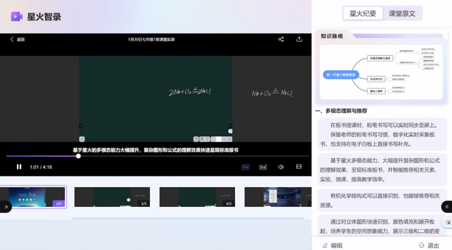Switch to the 星火纪要 tab

click(363, 14)
